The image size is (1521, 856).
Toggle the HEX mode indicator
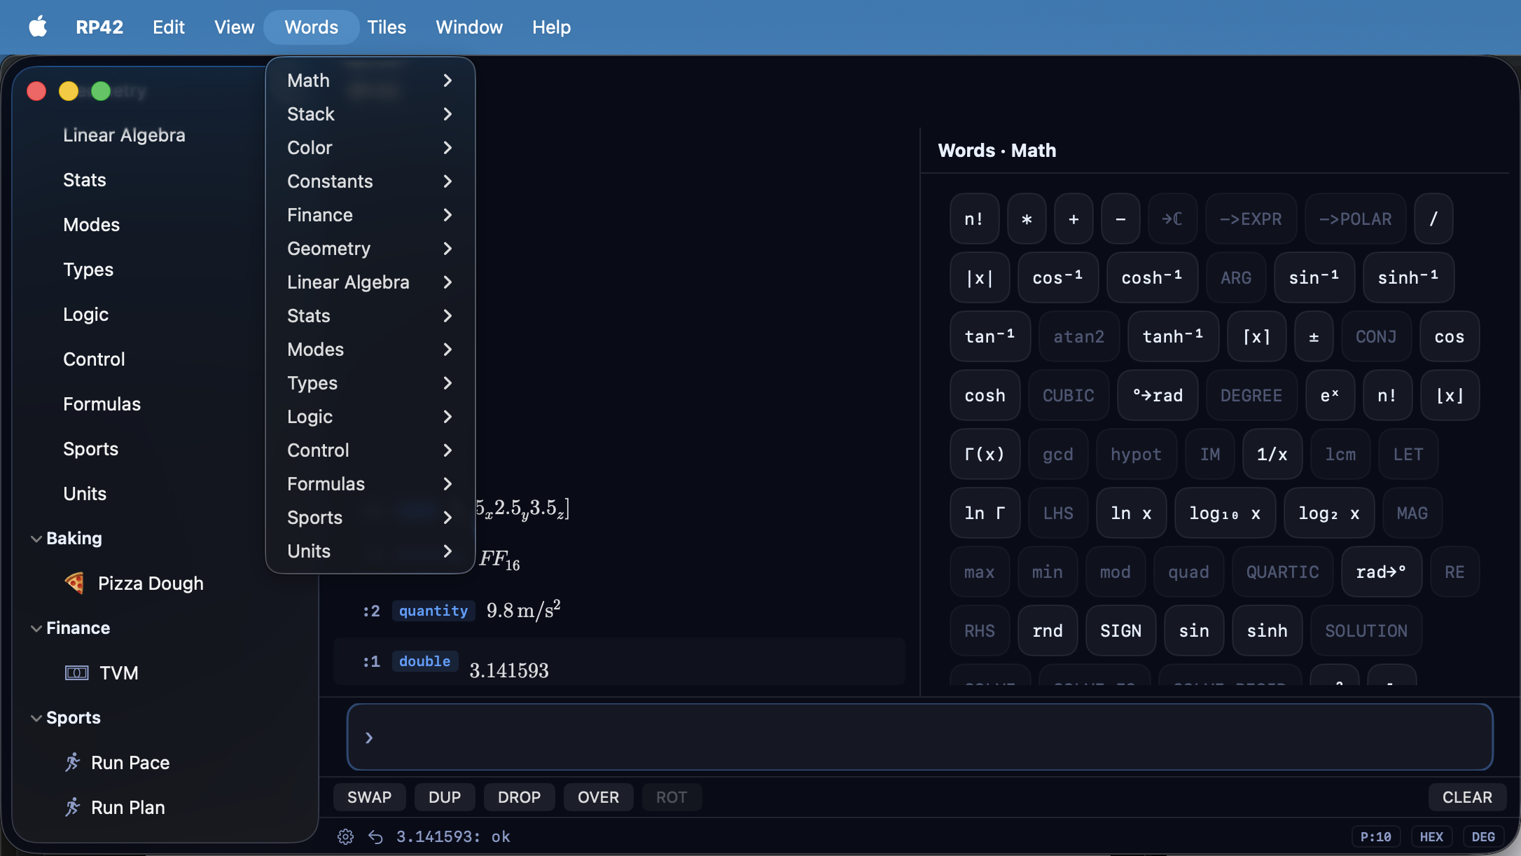[1431, 836]
